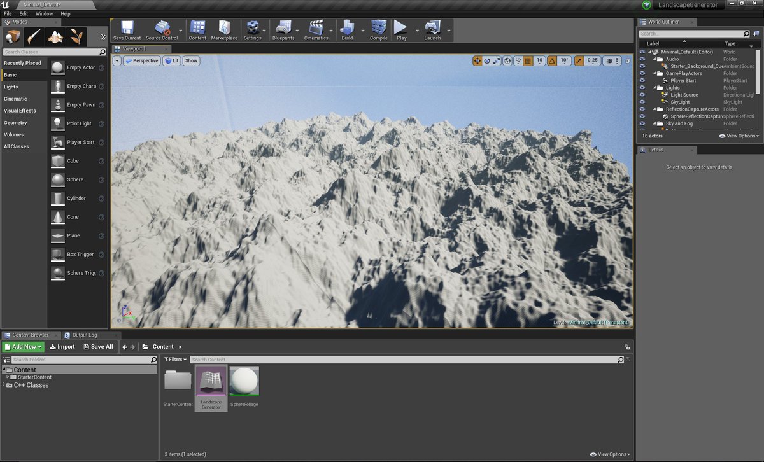This screenshot has width=764, height=462.
Task: Hide Player Start actor eye icon
Action: tap(642, 80)
